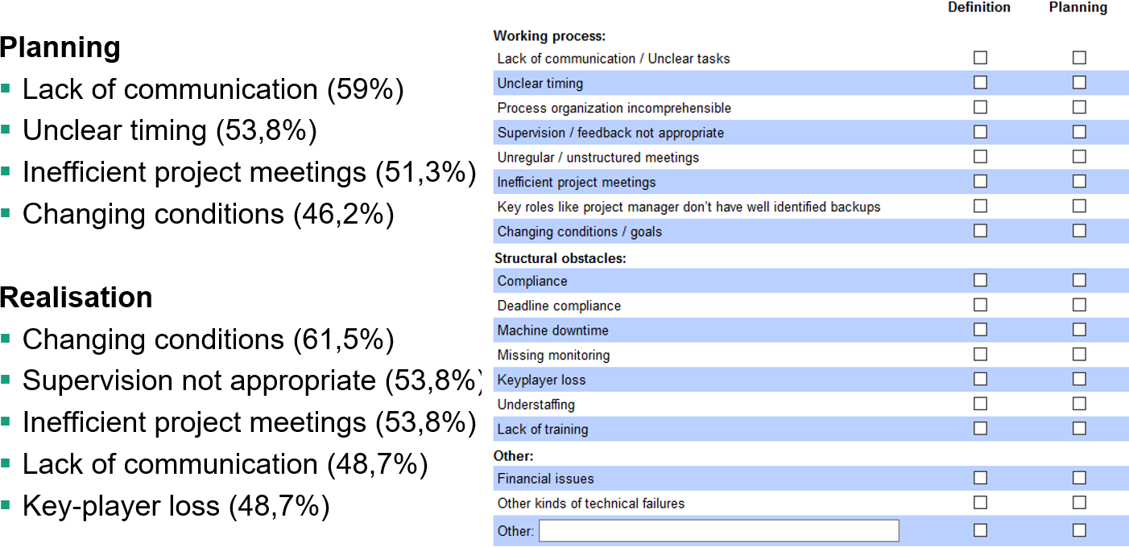Screen dimensions: 1129x547
Task: Tick Definition checkbox for Unclear timing
Action: pyautogui.click(x=980, y=82)
